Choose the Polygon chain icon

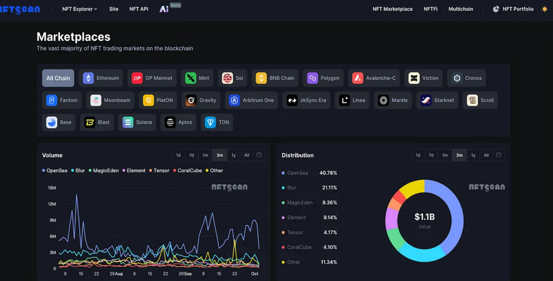click(x=313, y=78)
